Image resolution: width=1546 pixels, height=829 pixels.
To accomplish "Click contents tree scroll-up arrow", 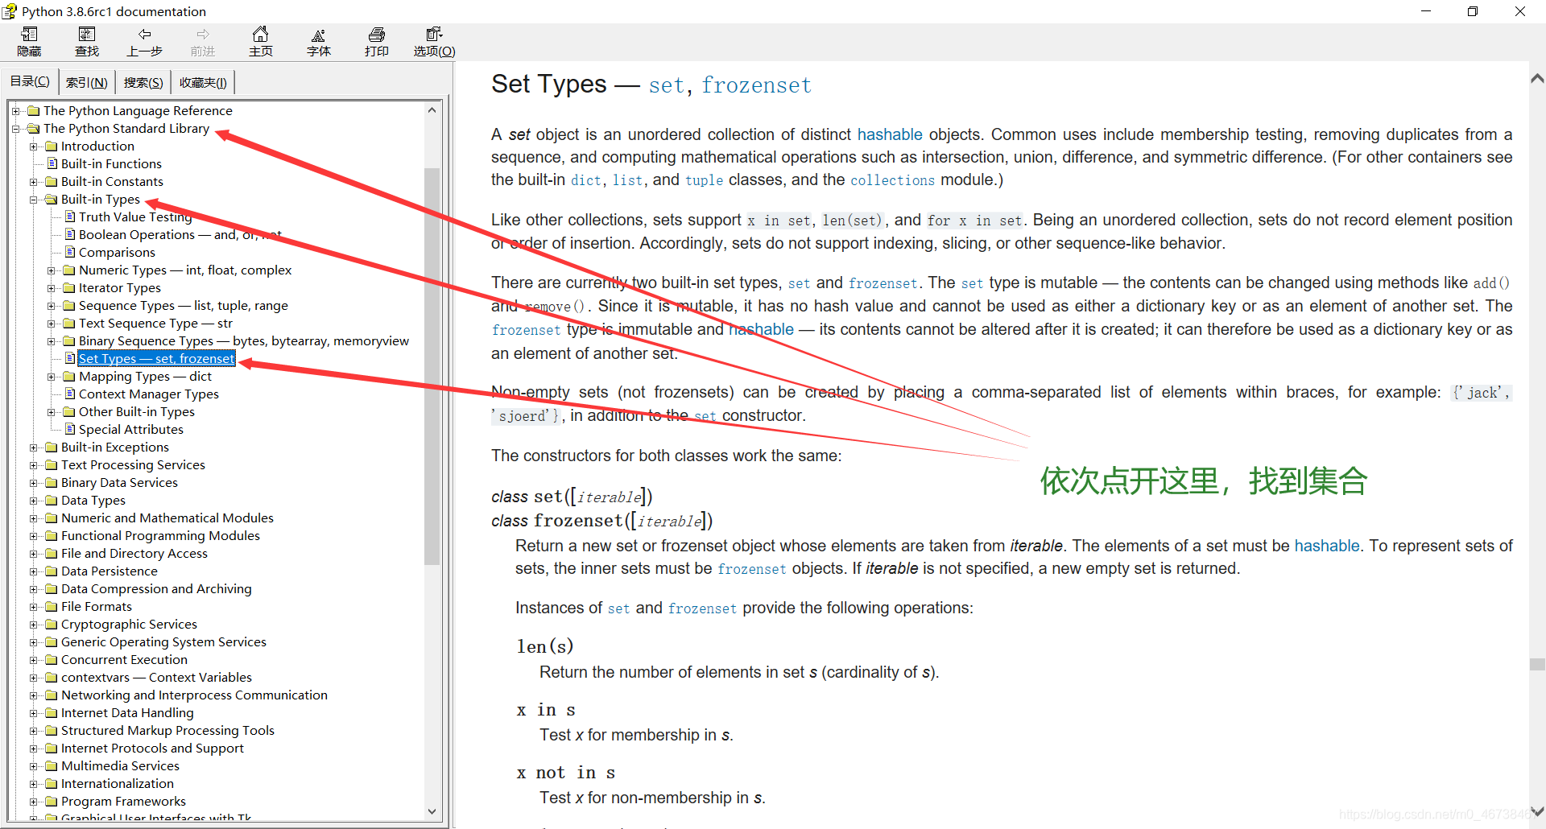I will [432, 110].
